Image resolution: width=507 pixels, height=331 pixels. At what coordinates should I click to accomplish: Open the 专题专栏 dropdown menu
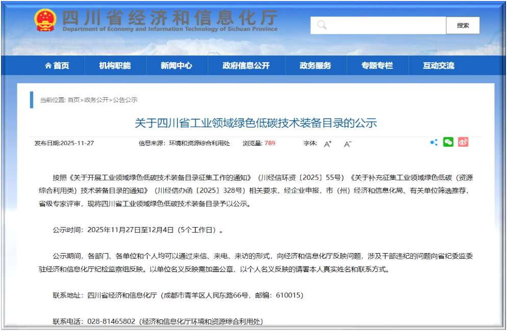pos(377,65)
